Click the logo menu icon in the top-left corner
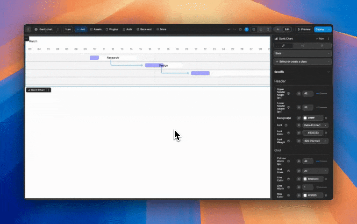This screenshot has width=357, height=224. [28, 29]
